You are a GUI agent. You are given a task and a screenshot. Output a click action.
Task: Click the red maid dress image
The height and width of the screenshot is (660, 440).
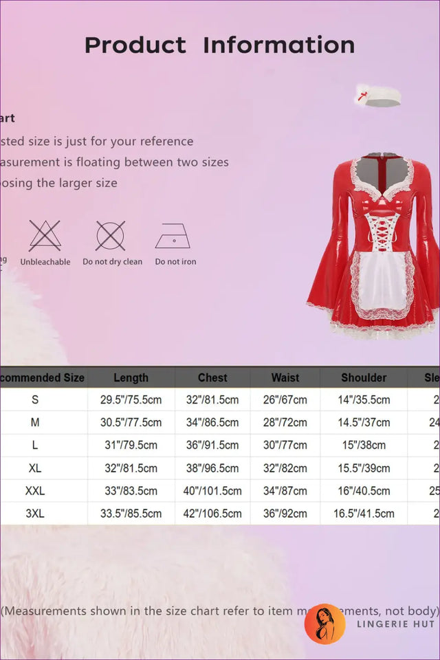click(373, 245)
